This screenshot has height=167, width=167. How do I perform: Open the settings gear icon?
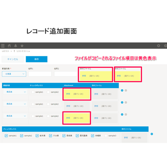[159, 46]
